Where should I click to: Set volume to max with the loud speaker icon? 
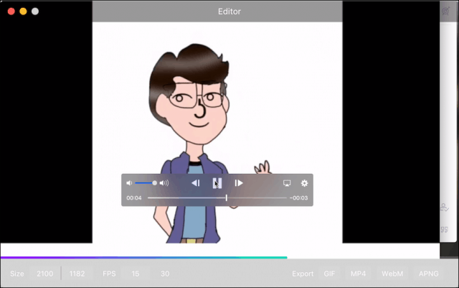pos(164,183)
